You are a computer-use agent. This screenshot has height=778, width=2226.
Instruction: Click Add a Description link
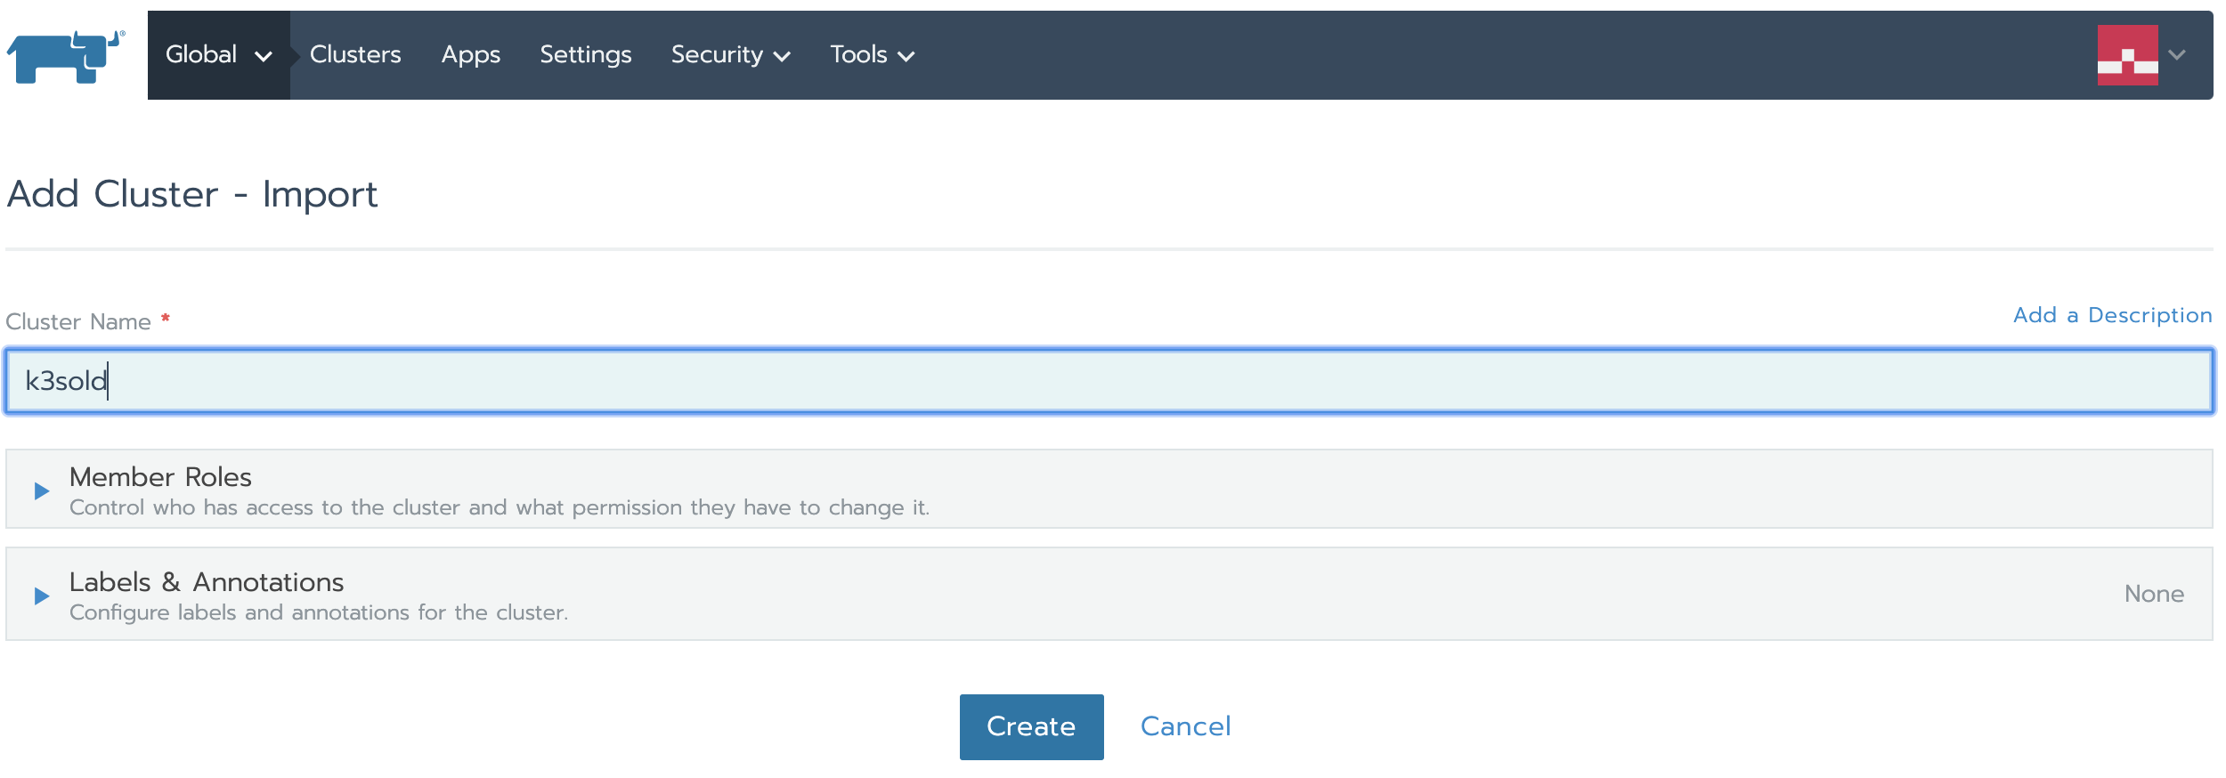(x=2112, y=315)
